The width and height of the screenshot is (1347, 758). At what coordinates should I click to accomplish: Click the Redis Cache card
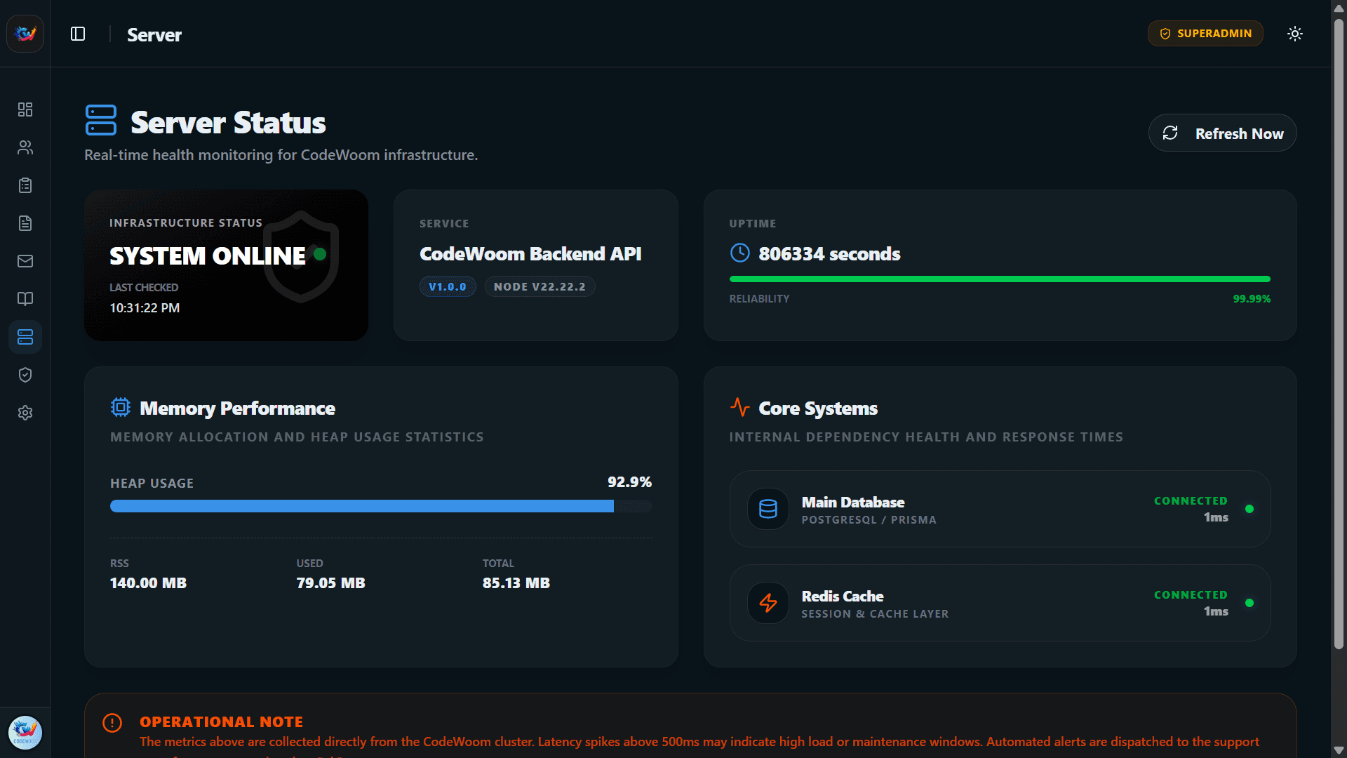point(1000,603)
